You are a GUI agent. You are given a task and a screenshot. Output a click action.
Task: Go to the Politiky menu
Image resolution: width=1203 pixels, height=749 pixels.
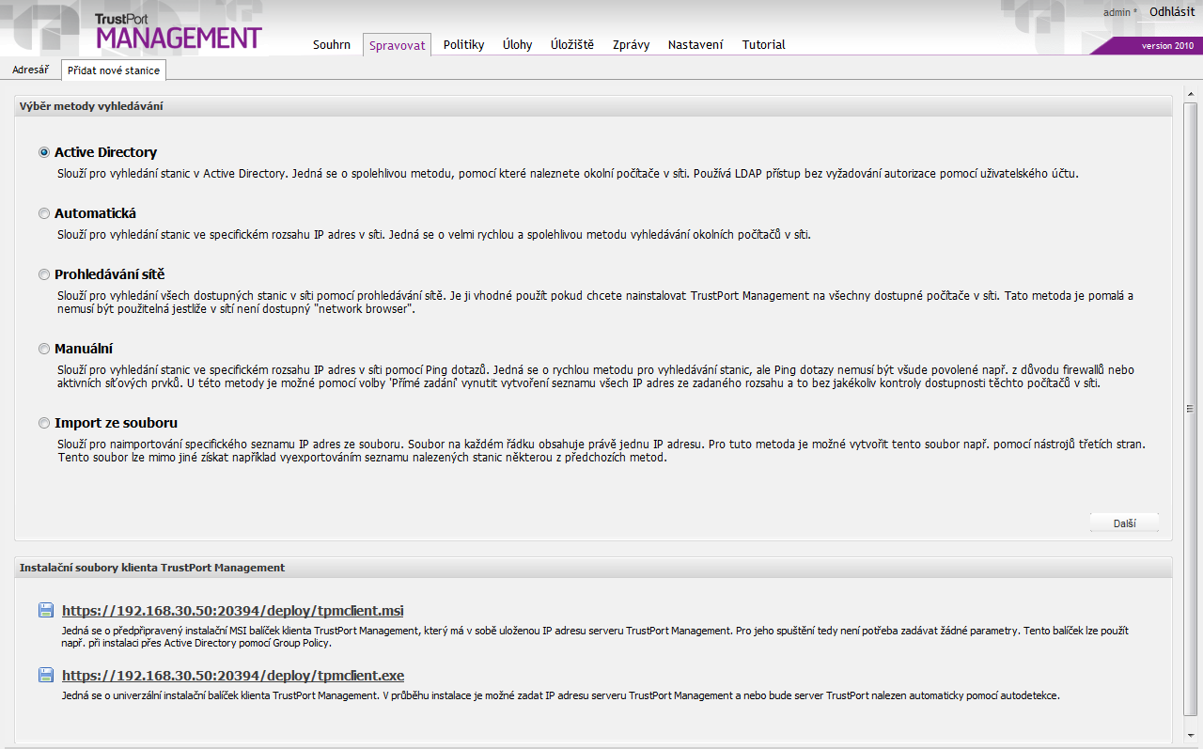click(x=463, y=45)
